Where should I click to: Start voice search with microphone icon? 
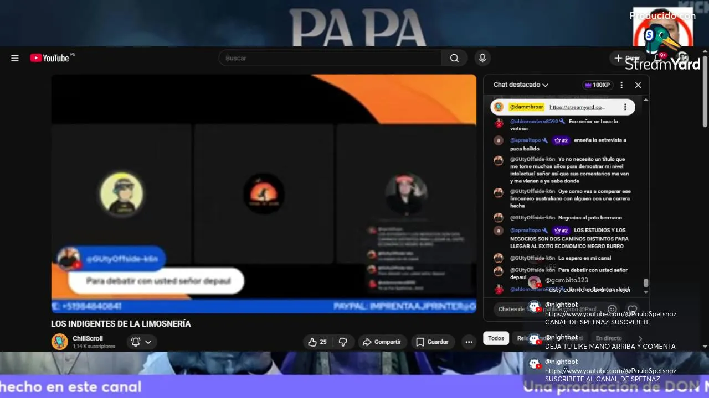tap(482, 58)
